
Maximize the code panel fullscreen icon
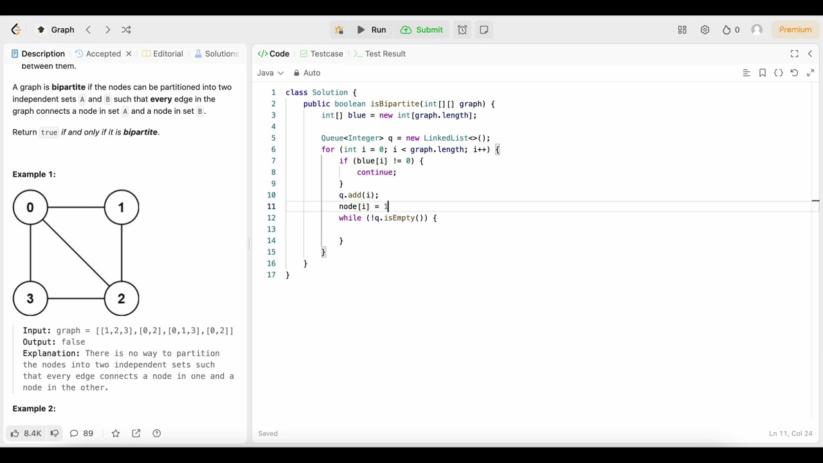[795, 54]
